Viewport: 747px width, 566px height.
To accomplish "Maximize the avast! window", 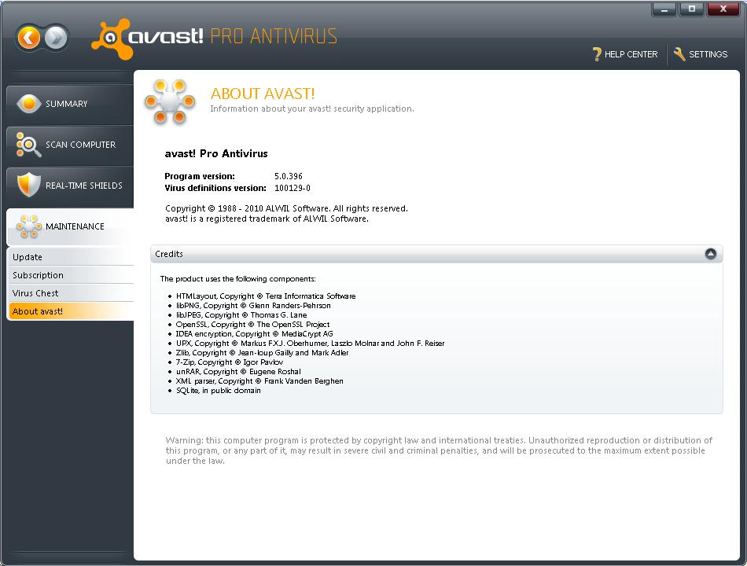I will coord(692,9).
